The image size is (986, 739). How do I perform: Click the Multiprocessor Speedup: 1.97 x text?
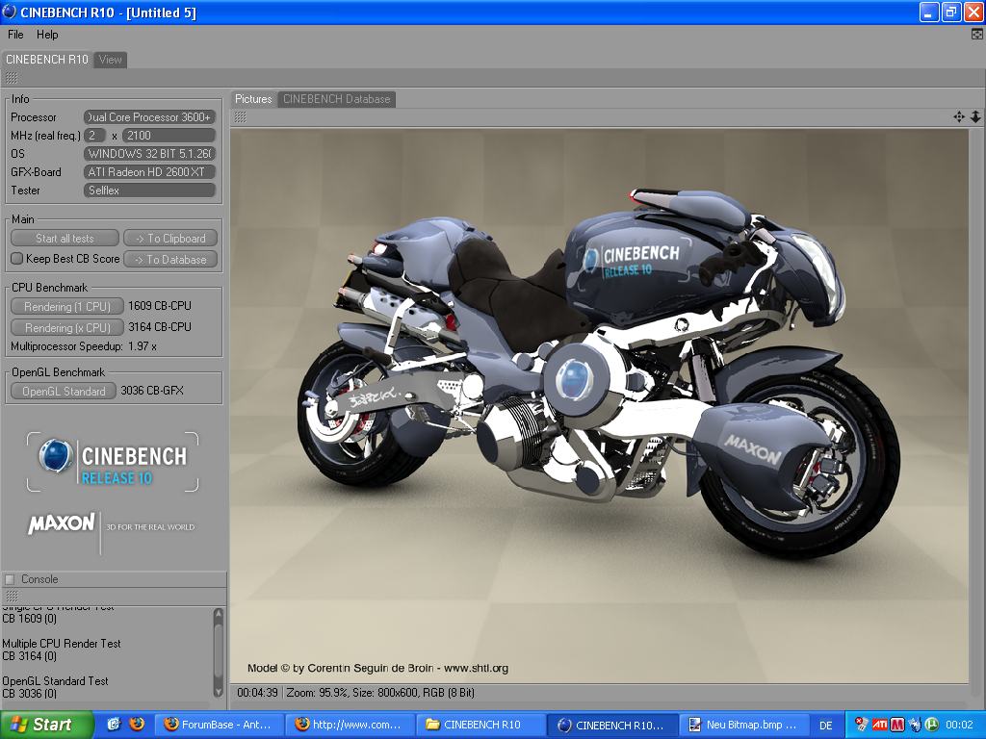tap(84, 346)
